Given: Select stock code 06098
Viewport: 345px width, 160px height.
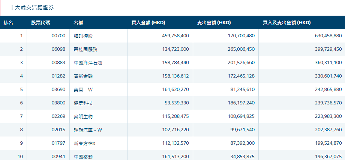Looking at the screenshot, I should [58, 49].
